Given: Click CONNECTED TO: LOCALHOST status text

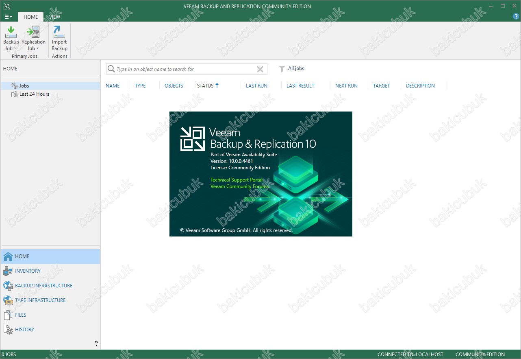Looking at the screenshot, I should tap(410, 355).
